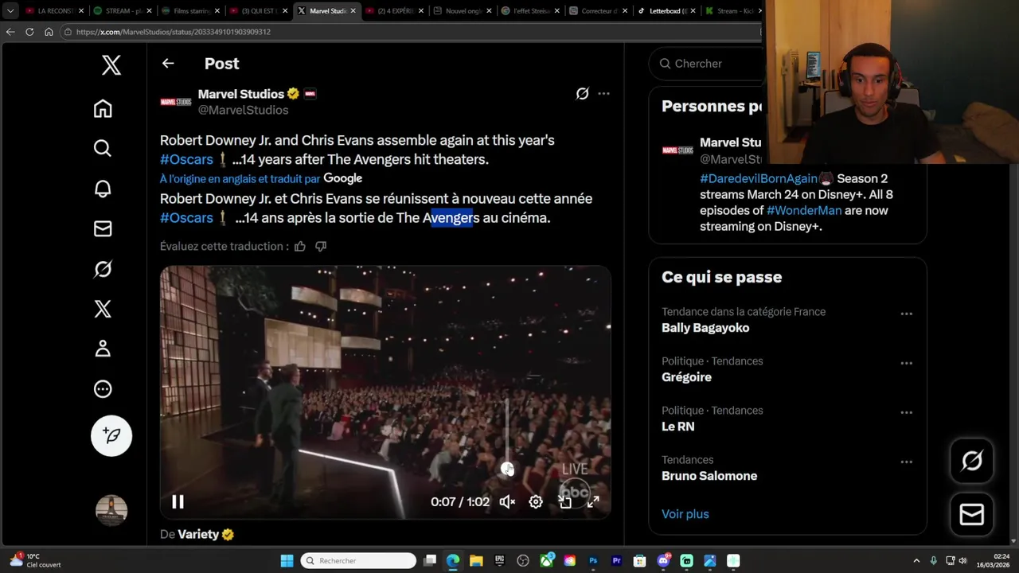Go back using the Post arrow
Screen dimensions: 1019x573
point(168,63)
